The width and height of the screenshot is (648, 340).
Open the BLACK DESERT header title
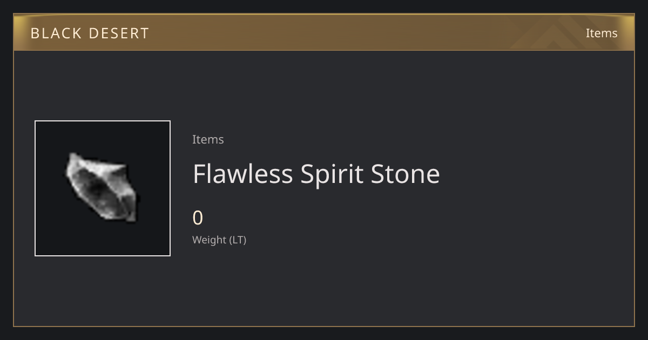click(x=90, y=33)
